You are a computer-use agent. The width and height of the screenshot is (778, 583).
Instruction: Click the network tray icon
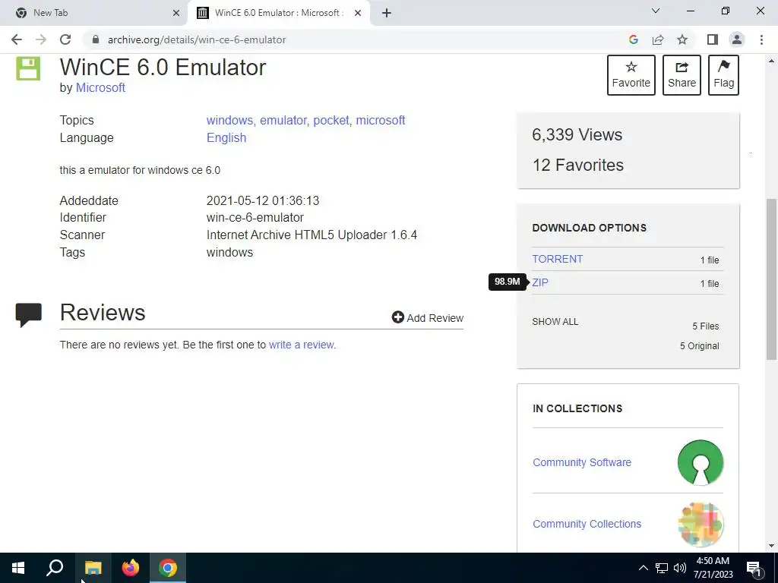click(x=662, y=568)
